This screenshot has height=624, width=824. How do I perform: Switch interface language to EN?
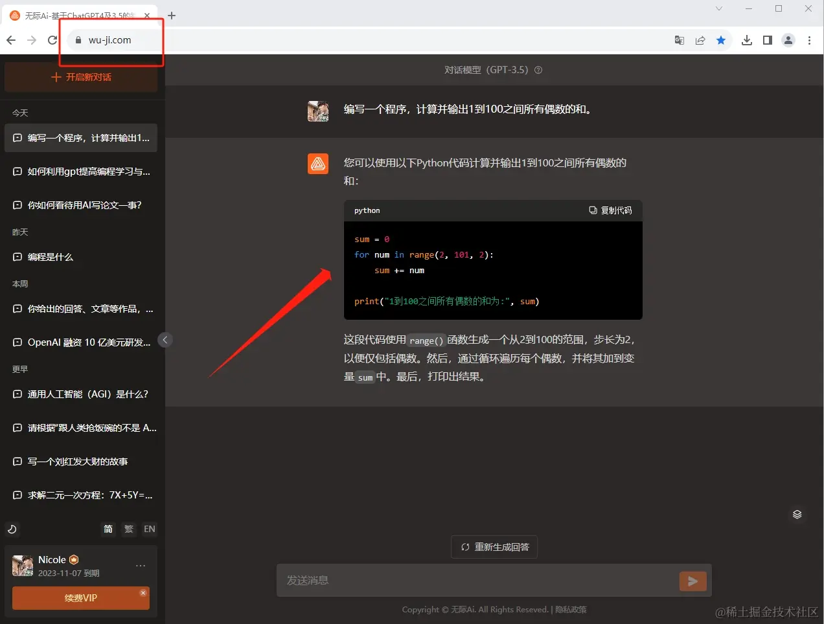[x=150, y=529]
